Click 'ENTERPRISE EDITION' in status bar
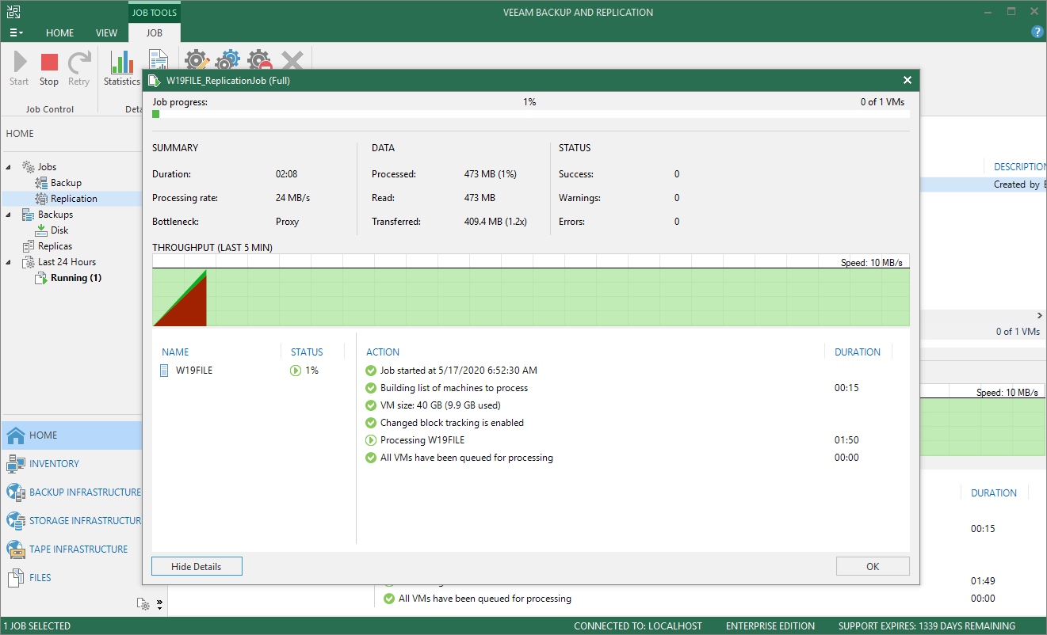Screen dimensions: 1047x635 [x=770, y=625]
